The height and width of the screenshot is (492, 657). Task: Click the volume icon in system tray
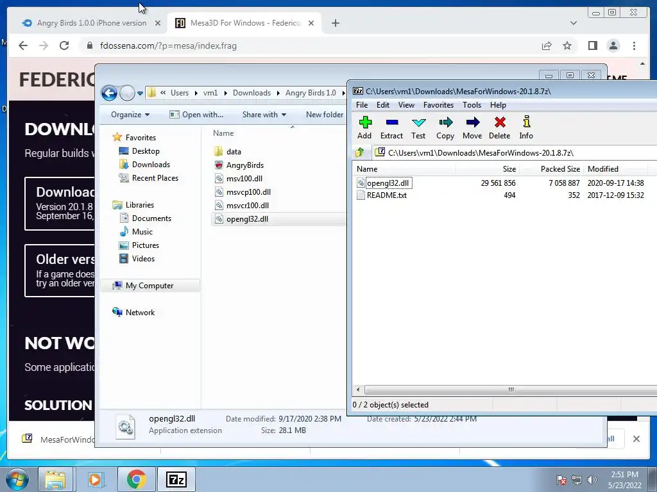point(592,480)
